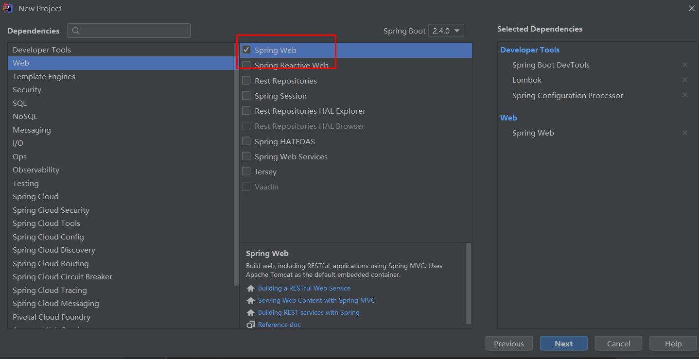
Task: Select the Ops category
Action: (121, 156)
